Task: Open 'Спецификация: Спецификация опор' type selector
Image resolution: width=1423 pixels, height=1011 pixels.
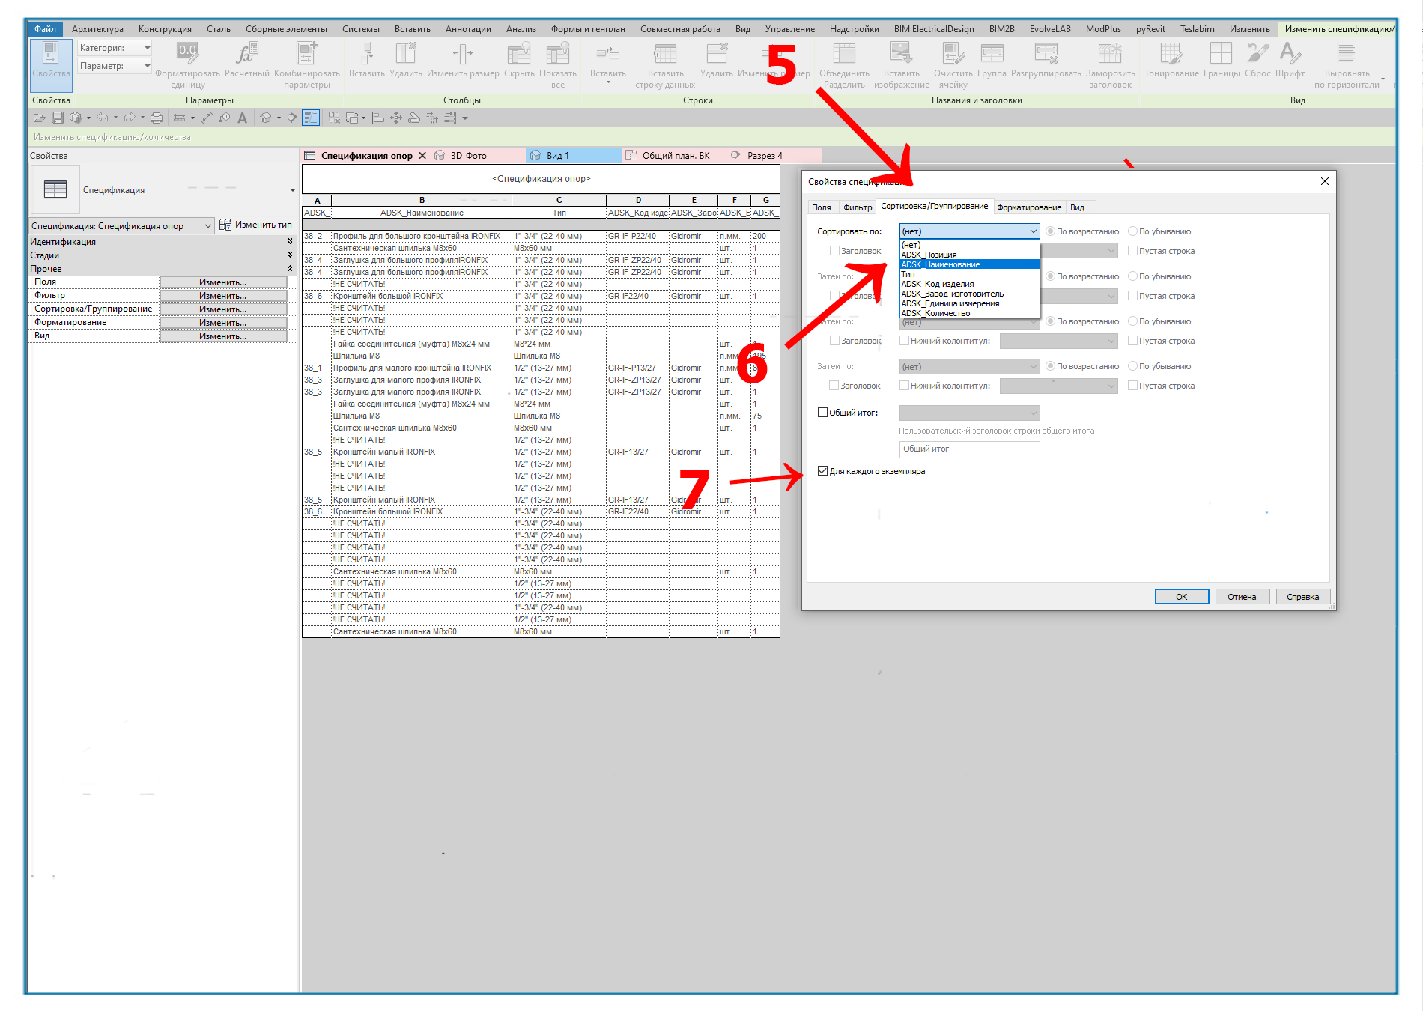Action: click(122, 225)
